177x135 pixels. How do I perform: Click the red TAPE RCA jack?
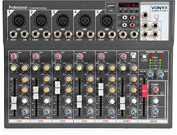(x=132, y=25)
